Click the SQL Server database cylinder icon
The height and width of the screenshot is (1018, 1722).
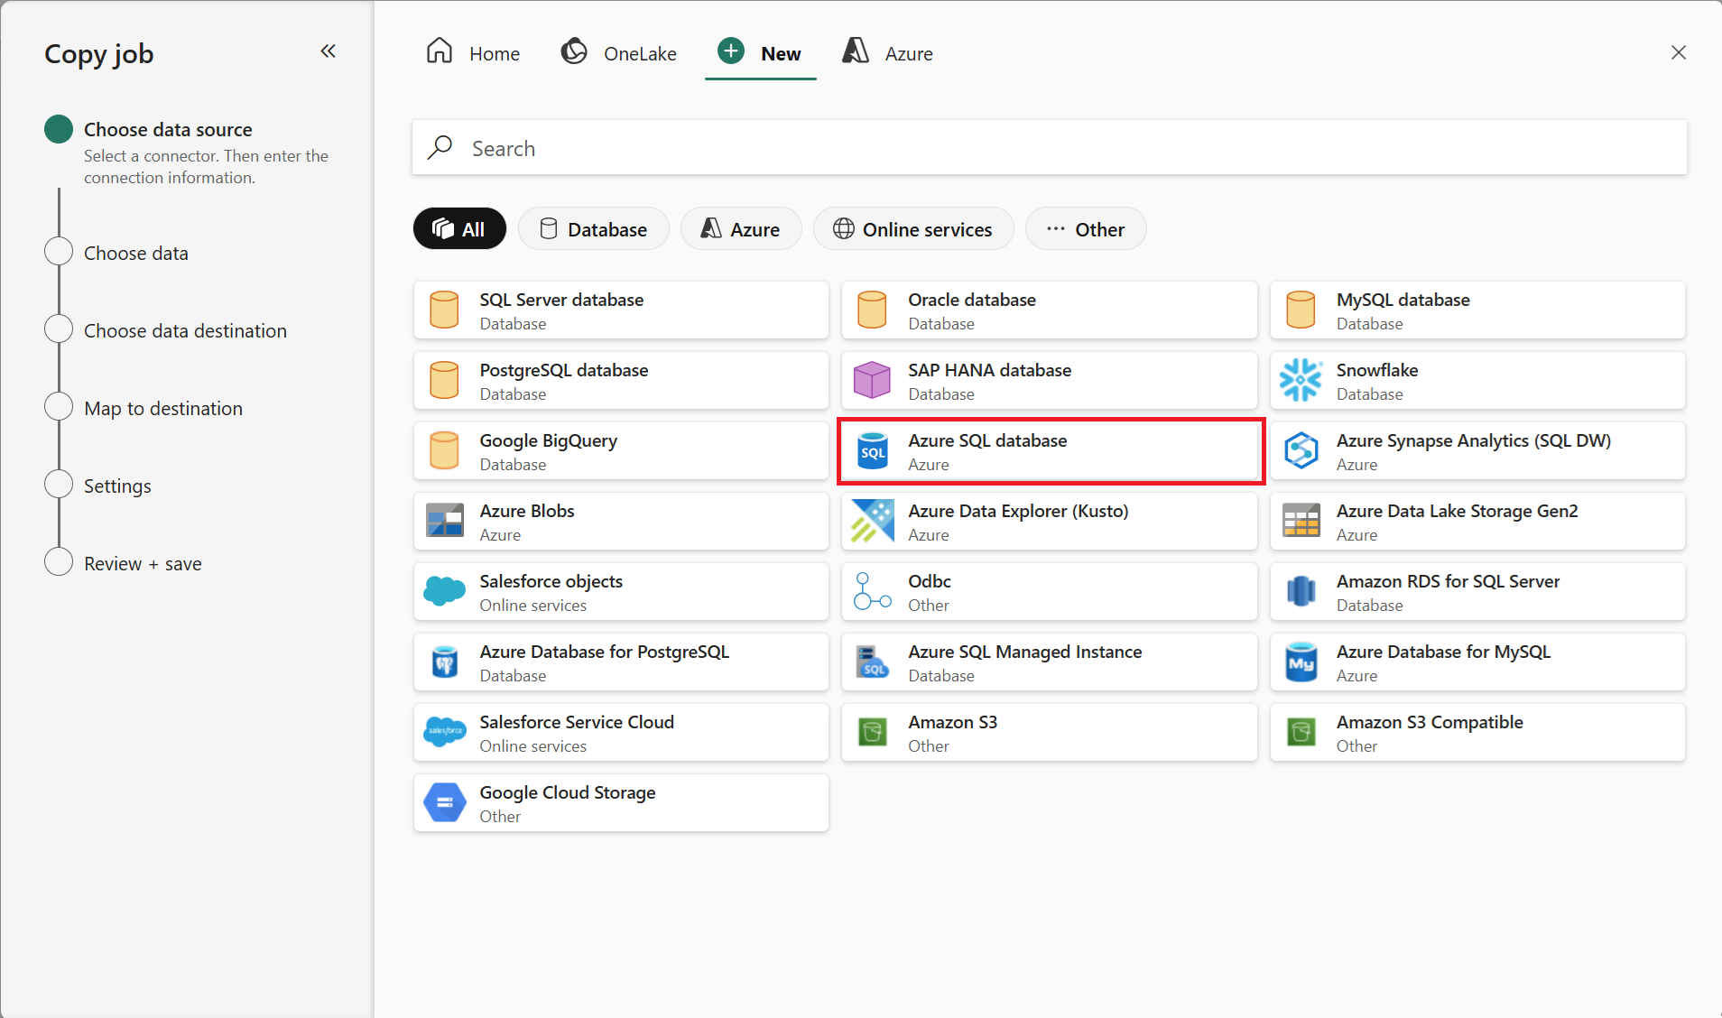click(444, 310)
